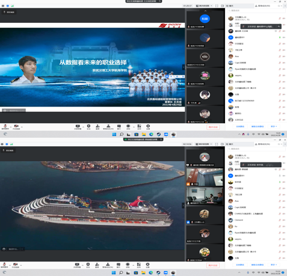287x276 pixels.
Task: Click Record icon in bottom meeting toolbar
Action: [128, 265]
